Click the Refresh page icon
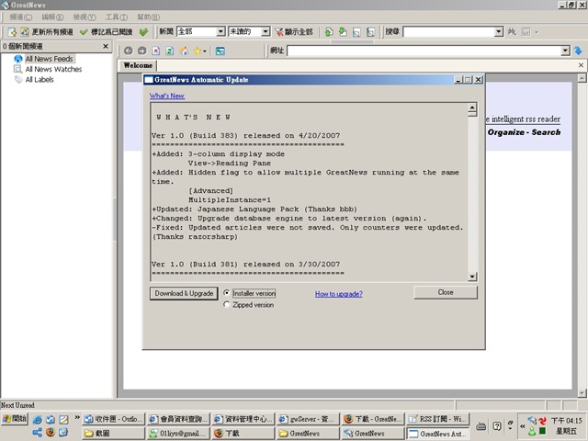This screenshot has width=588, height=441. [x=169, y=51]
